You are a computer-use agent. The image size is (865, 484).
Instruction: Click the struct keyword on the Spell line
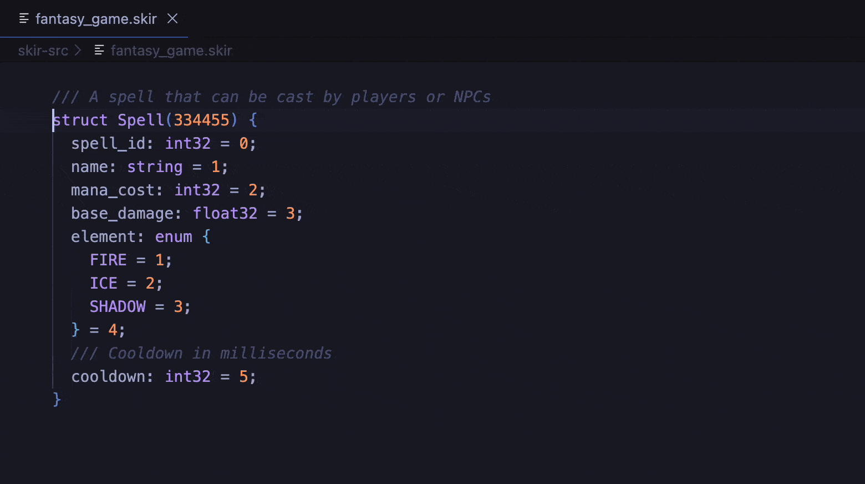[80, 120]
